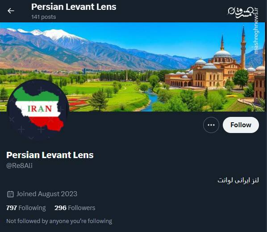Click the Mashregh calligraphy logo watermark
This screenshot has height=232, width=267.
[x=240, y=12]
